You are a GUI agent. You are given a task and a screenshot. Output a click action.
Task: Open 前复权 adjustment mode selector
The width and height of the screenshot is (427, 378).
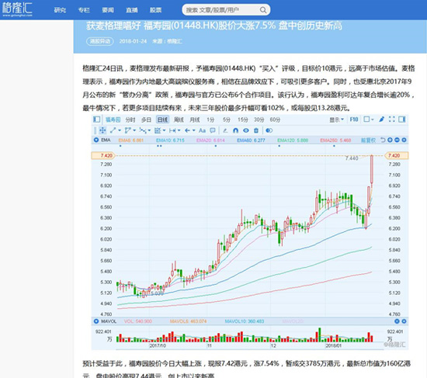click(368, 140)
